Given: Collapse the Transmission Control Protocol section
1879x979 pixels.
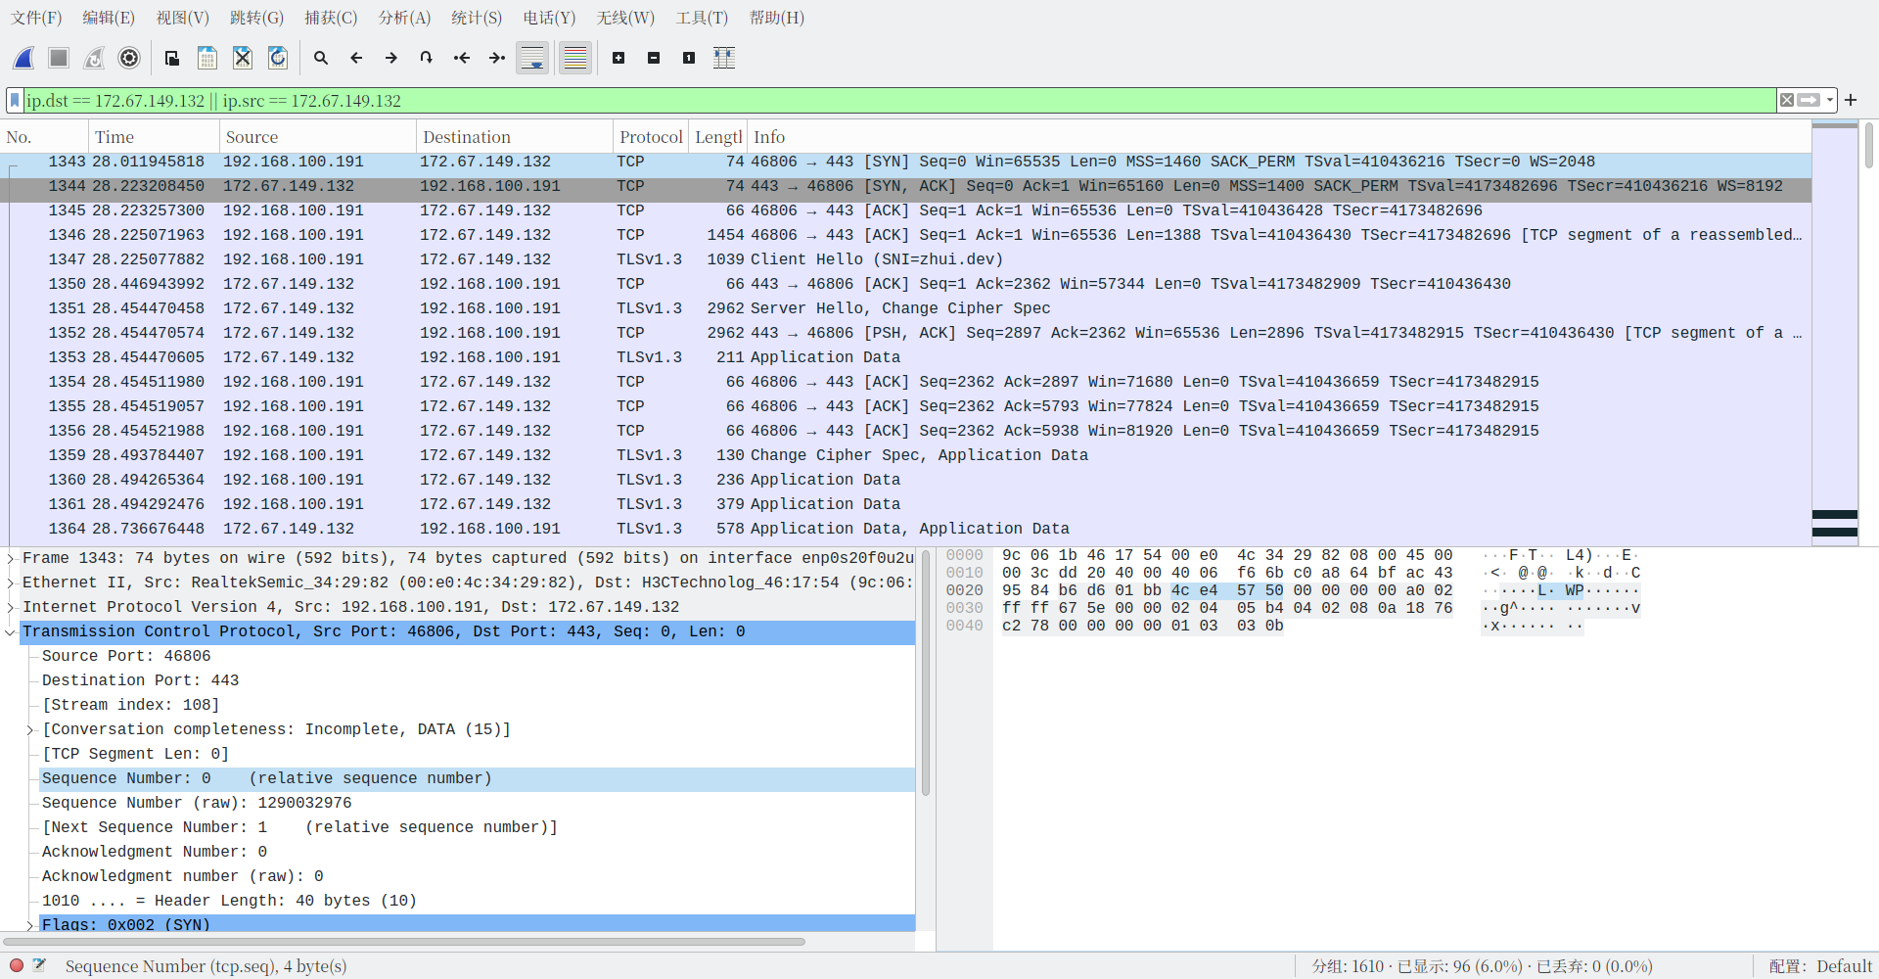Looking at the screenshot, I should 11,632.
